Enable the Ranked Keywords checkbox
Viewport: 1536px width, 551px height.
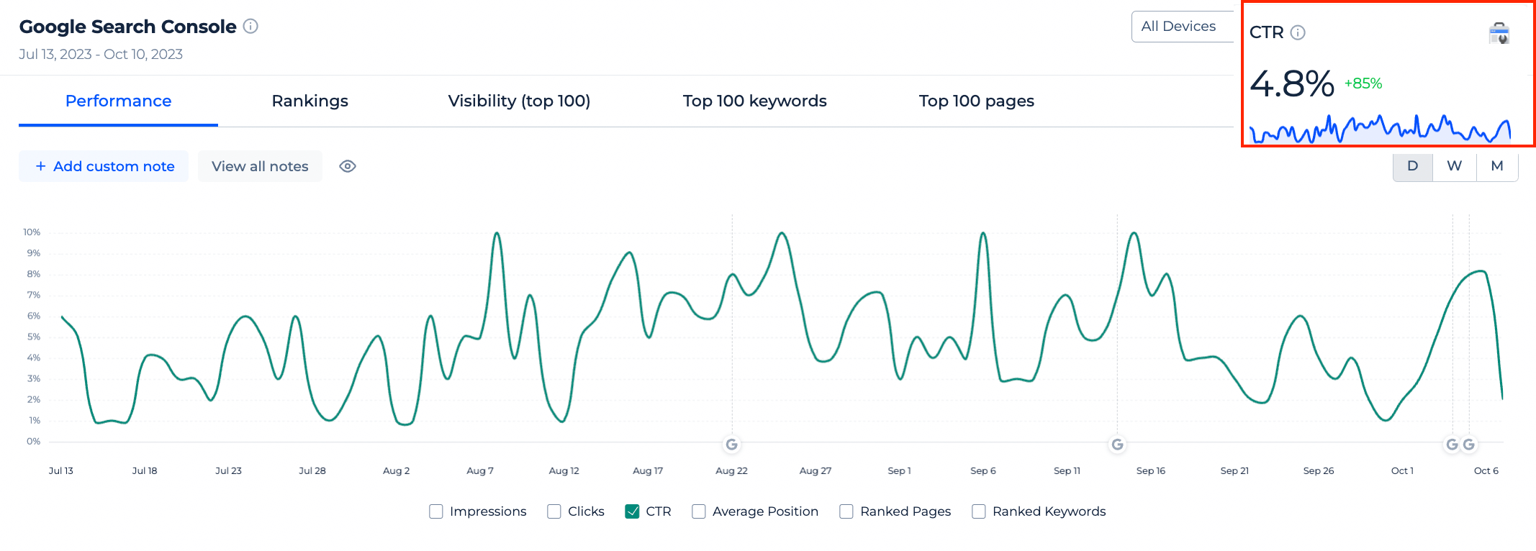click(x=979, y=511)
